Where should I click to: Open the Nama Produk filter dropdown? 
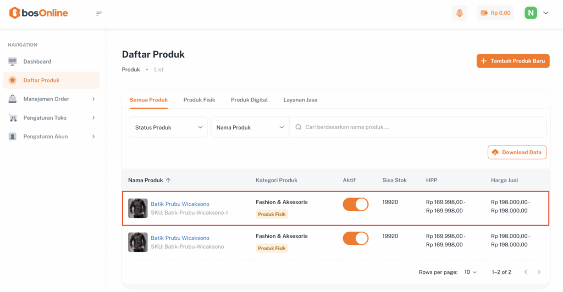pyautogui.click(x=250, y=127)
